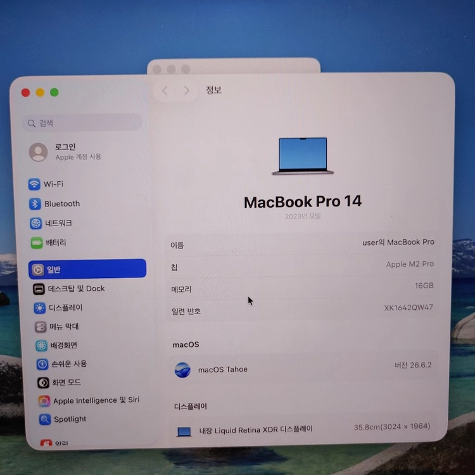The image size is (475, 475).
Task: Open 손쉬운 사용 accessibility icon
Action: tap(42, 364)
